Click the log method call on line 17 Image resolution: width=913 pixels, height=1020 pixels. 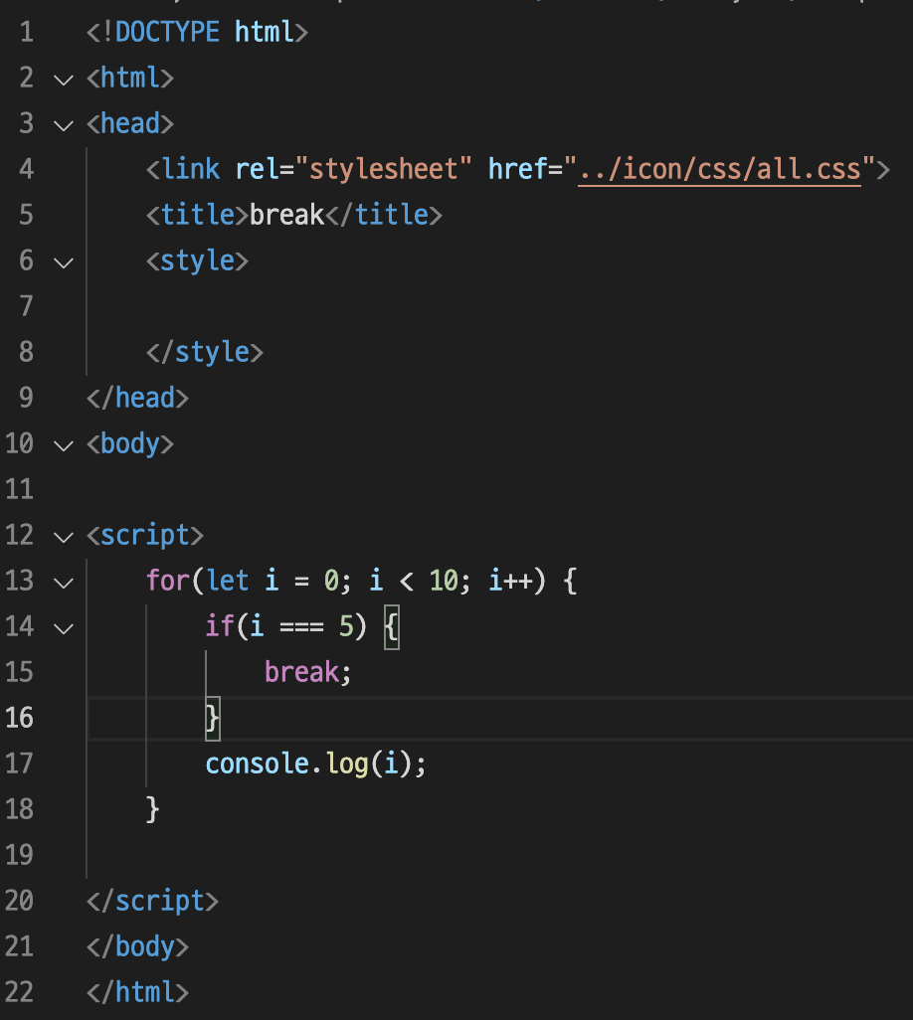pyautogui.click(x=347, y=765)
